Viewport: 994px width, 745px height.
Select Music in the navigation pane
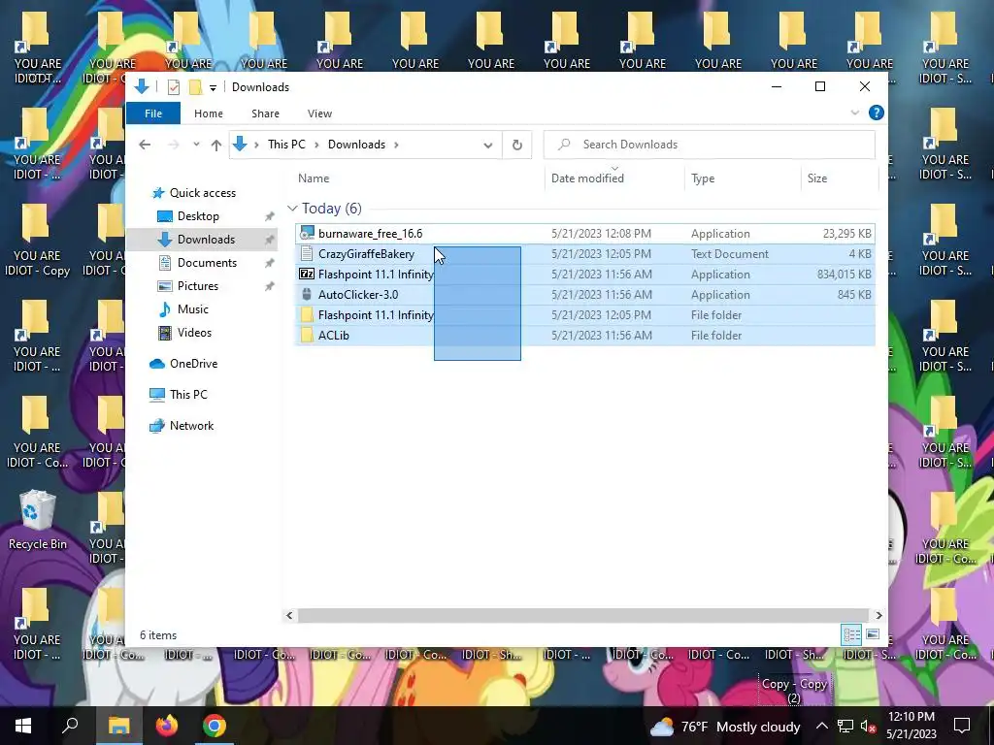coord(193,309)
